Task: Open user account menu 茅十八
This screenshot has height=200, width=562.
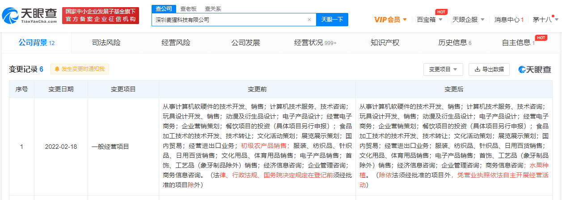Action: coord(545,20)
